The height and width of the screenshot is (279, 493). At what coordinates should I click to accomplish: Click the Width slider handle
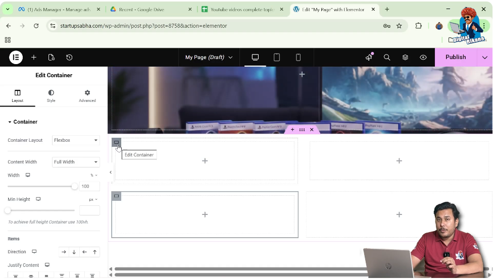click(x=75, y=186)
